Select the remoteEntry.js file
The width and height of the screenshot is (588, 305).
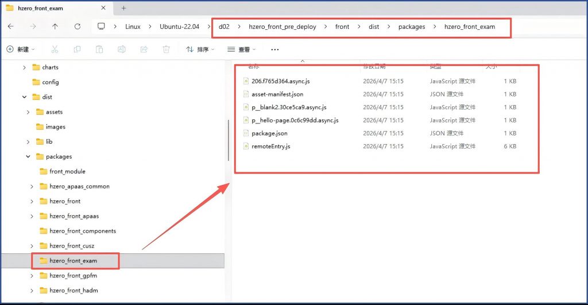tap(270, 146)
